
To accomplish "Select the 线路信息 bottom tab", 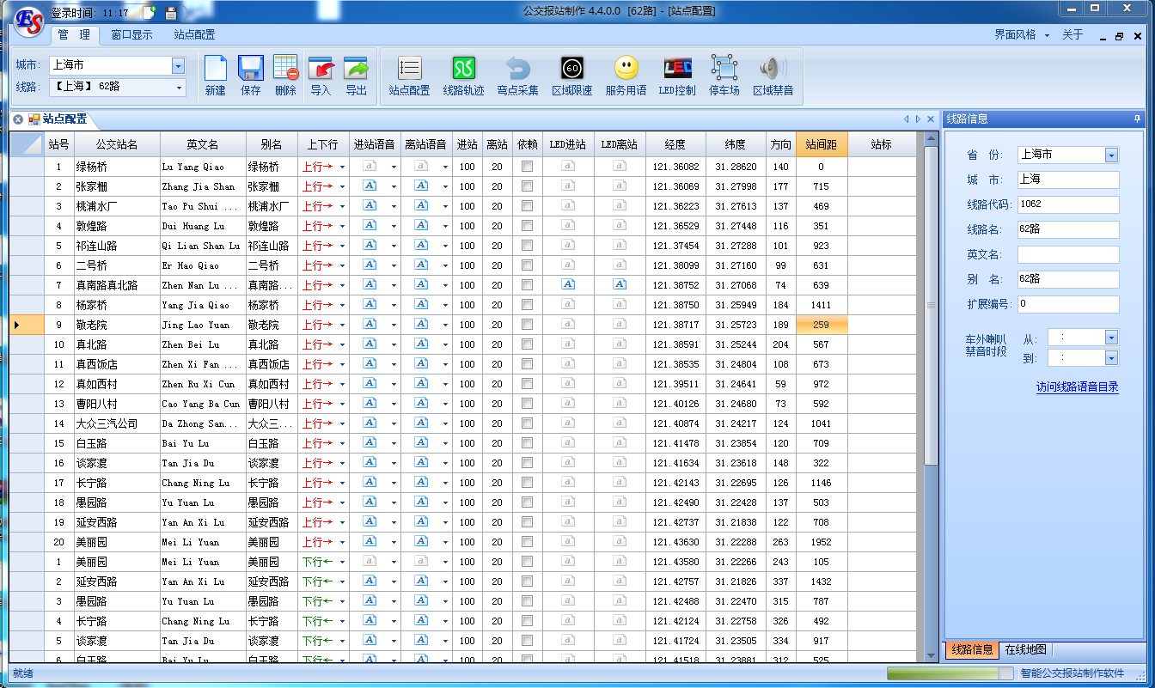I will pos(971,650).
